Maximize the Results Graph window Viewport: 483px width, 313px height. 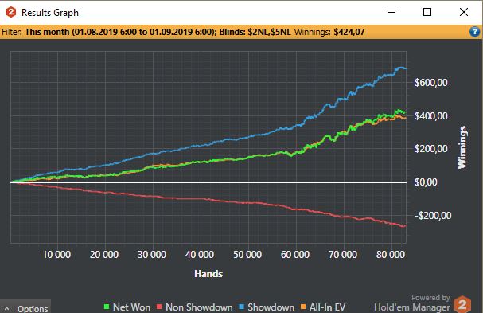(427, 12)
